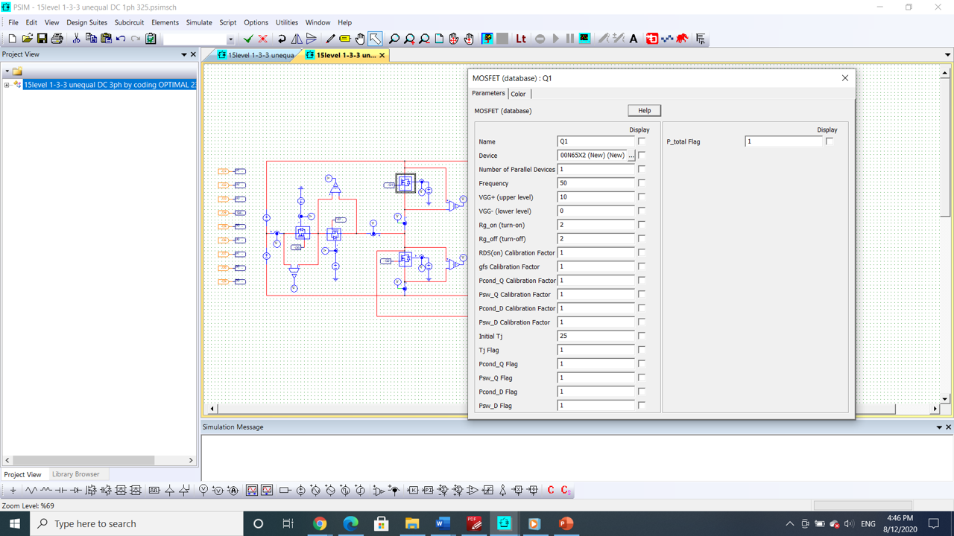
Task: Open the Simulate menu
Action: click(199, 22)
